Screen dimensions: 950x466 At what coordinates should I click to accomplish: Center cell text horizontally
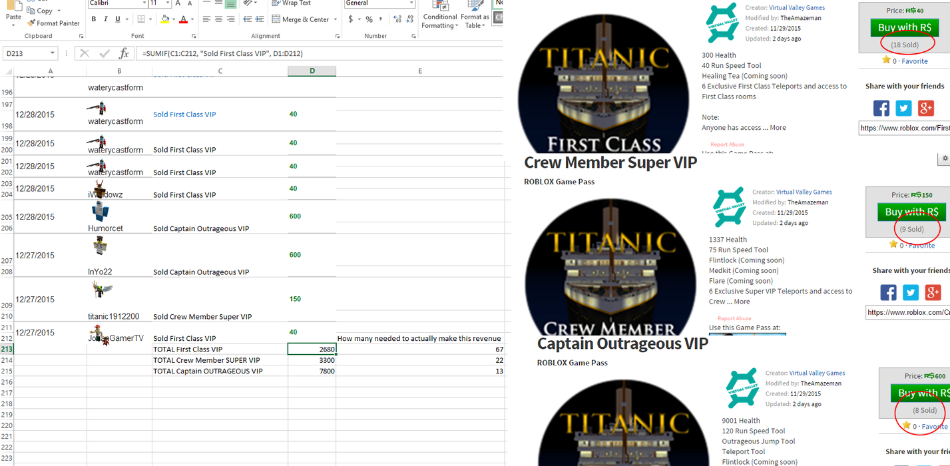click(218, 19)
